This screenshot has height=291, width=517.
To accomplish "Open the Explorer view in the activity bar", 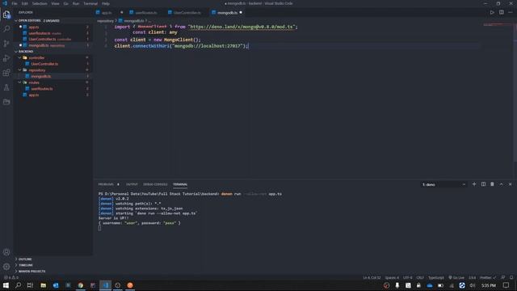I will 6,15.
